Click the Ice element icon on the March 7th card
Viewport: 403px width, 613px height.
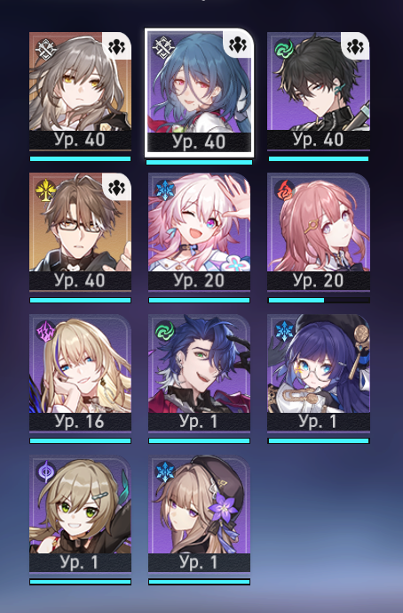click(164, 190)
